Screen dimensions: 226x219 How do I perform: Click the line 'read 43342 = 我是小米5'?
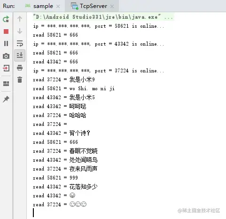[x=64, y=97]
